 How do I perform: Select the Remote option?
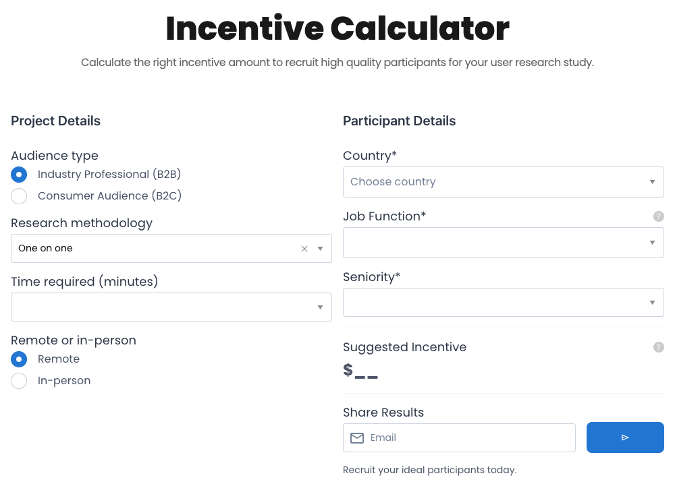[x=19, y=359]
